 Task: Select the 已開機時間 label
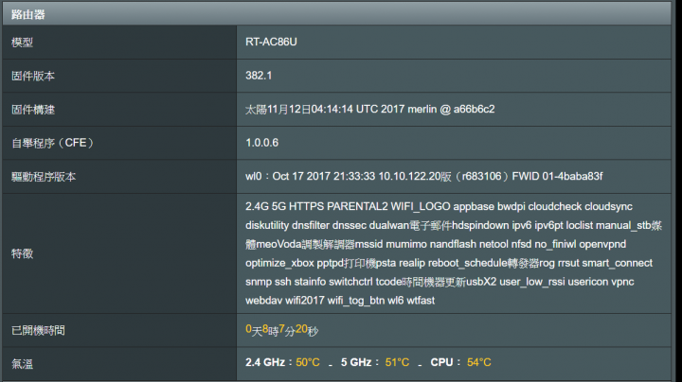pyautogui.click(x=38, y=330)
